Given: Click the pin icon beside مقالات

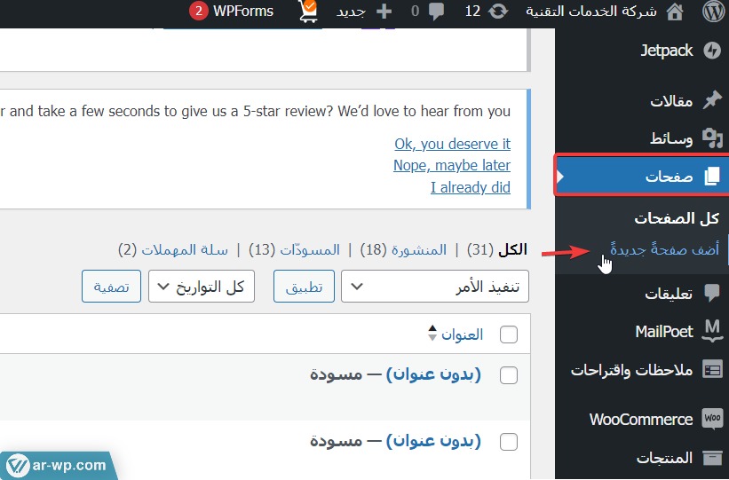Looking at the screenshot, I should 711,100.
